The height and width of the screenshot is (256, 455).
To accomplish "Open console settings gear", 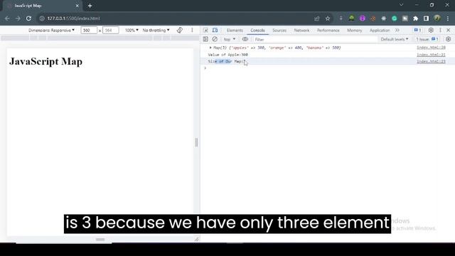I will tap(448, 39).
